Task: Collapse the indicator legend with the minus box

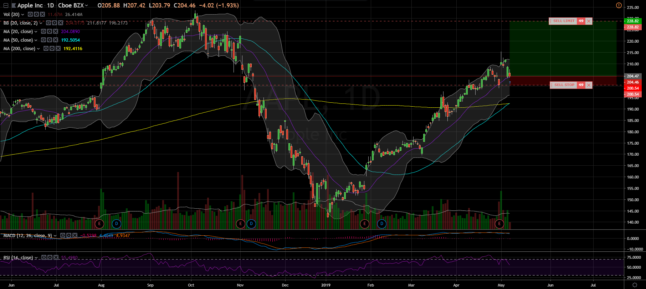Action: pos(6,5)
